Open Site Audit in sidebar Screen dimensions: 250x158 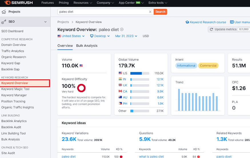click(8, 153)
